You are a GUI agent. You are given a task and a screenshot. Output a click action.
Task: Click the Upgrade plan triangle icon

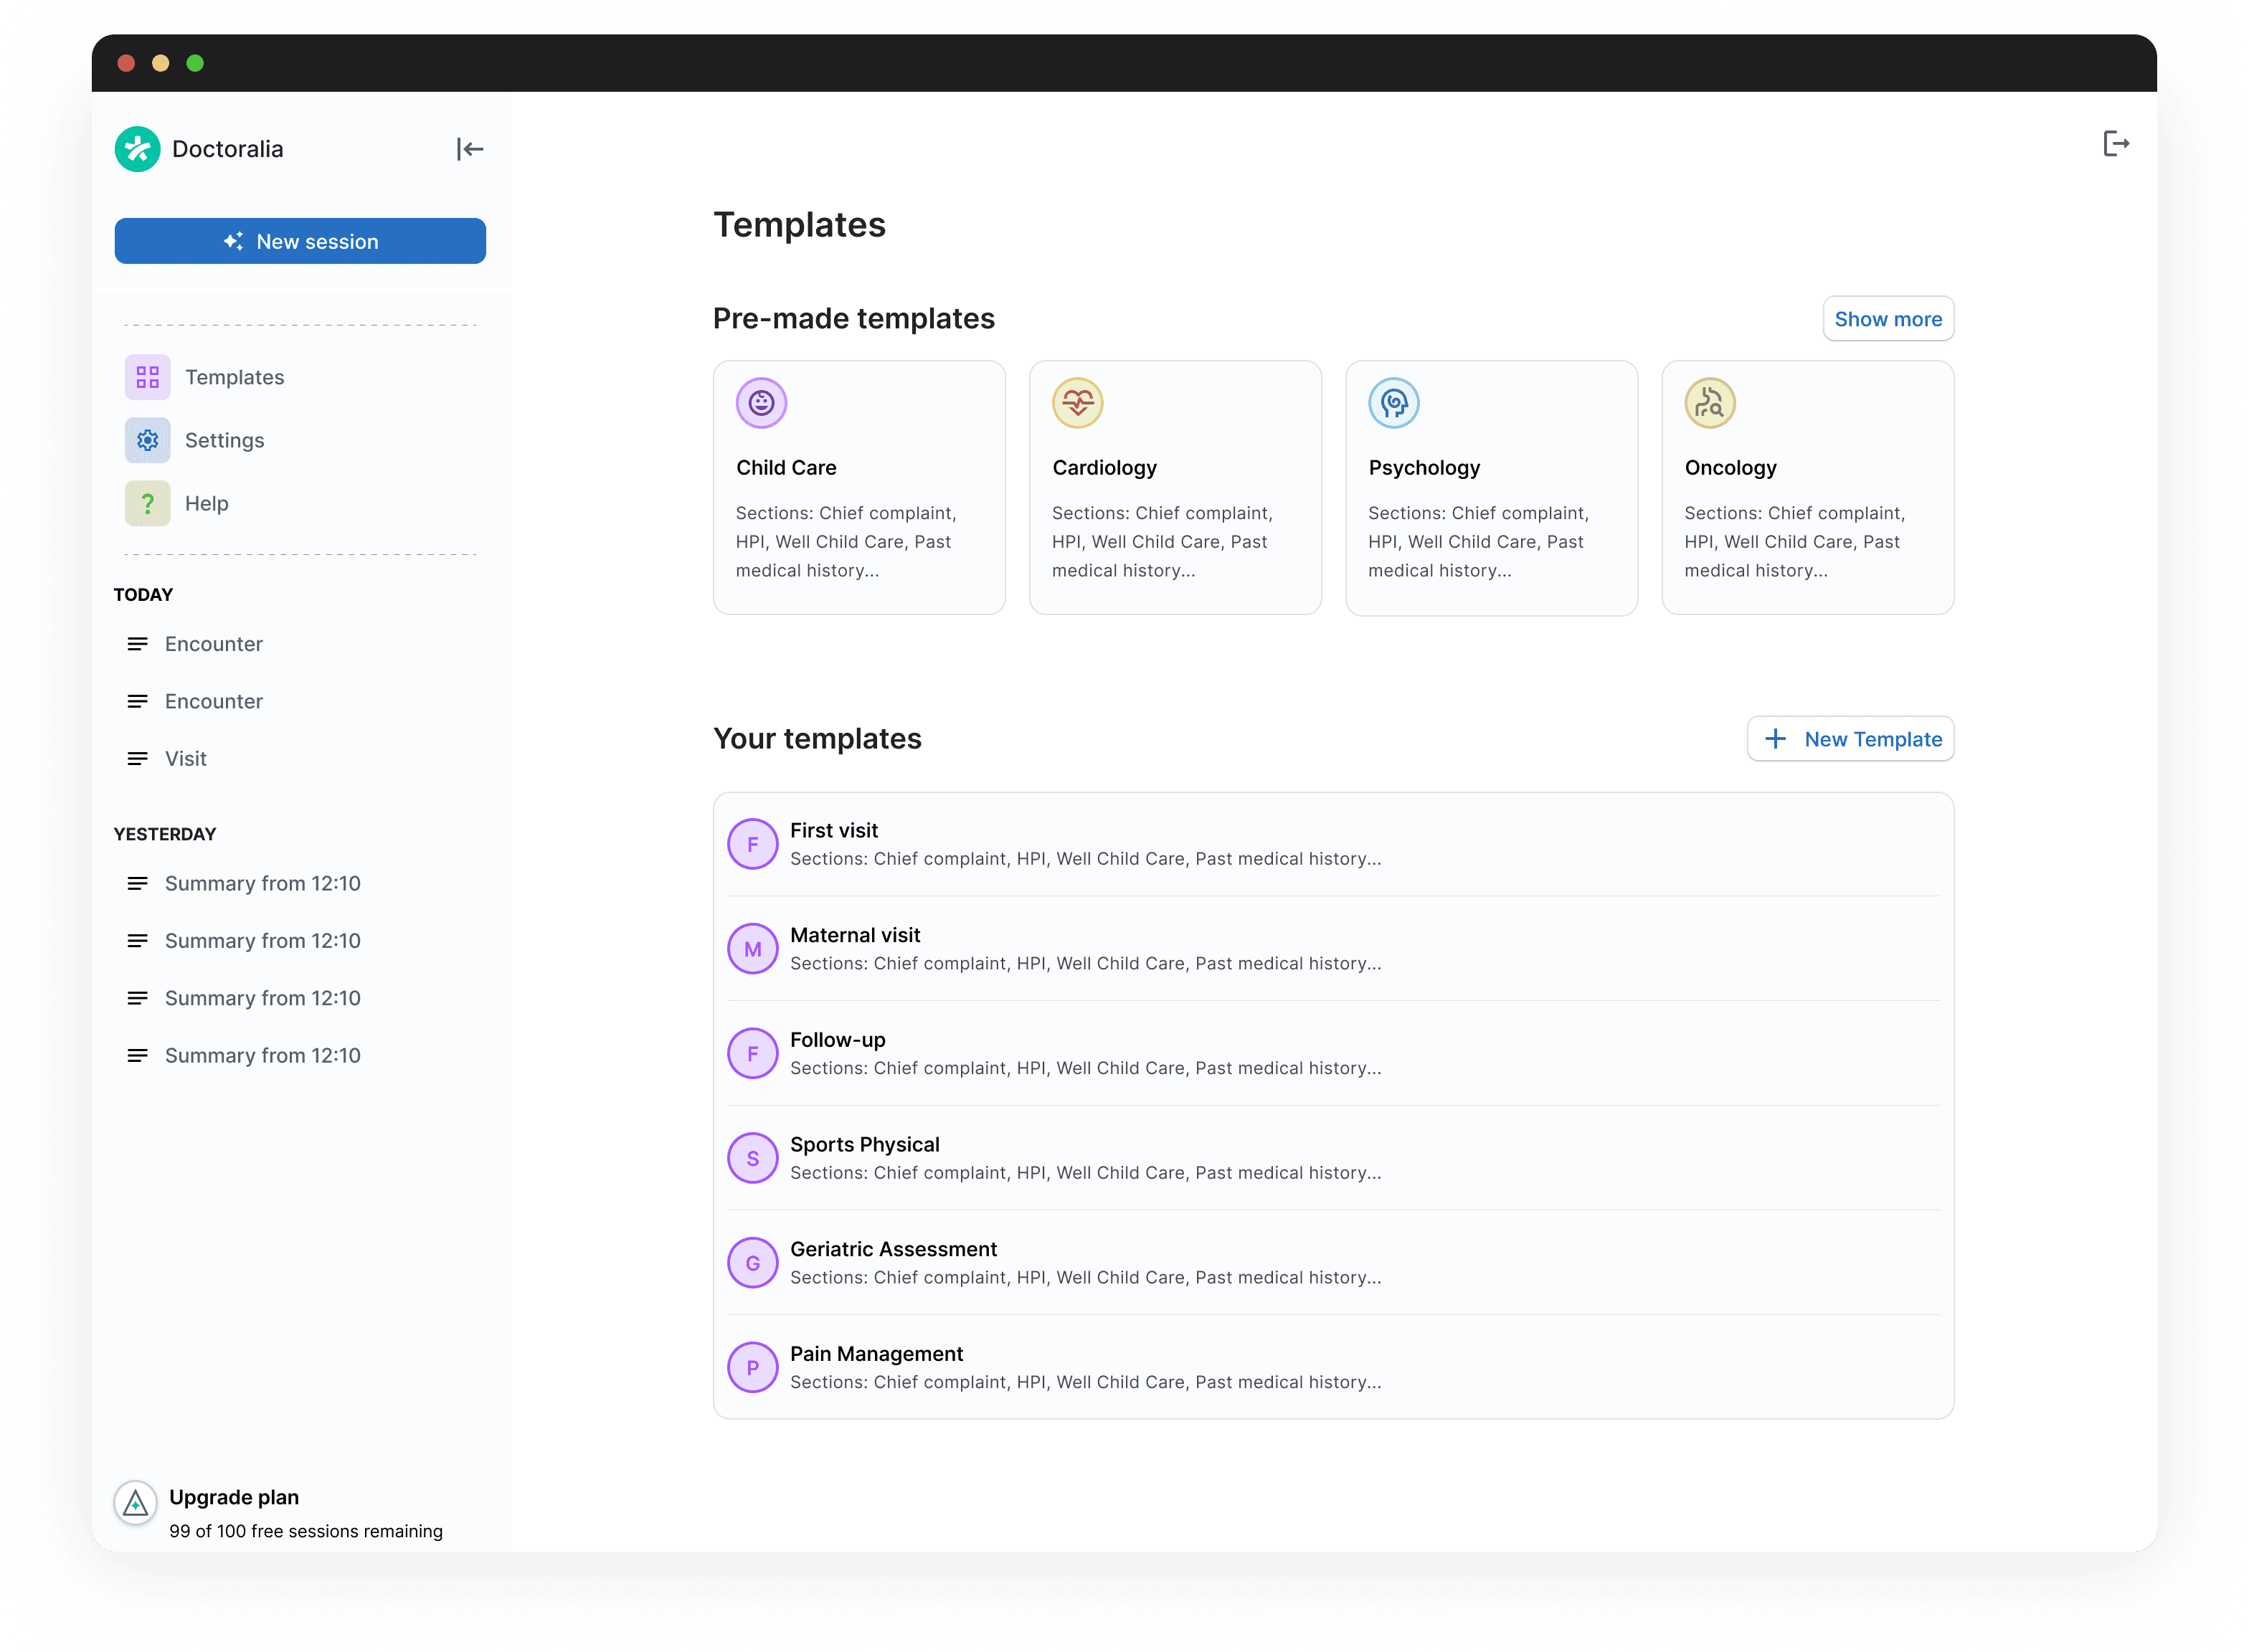pos(136,1502)
